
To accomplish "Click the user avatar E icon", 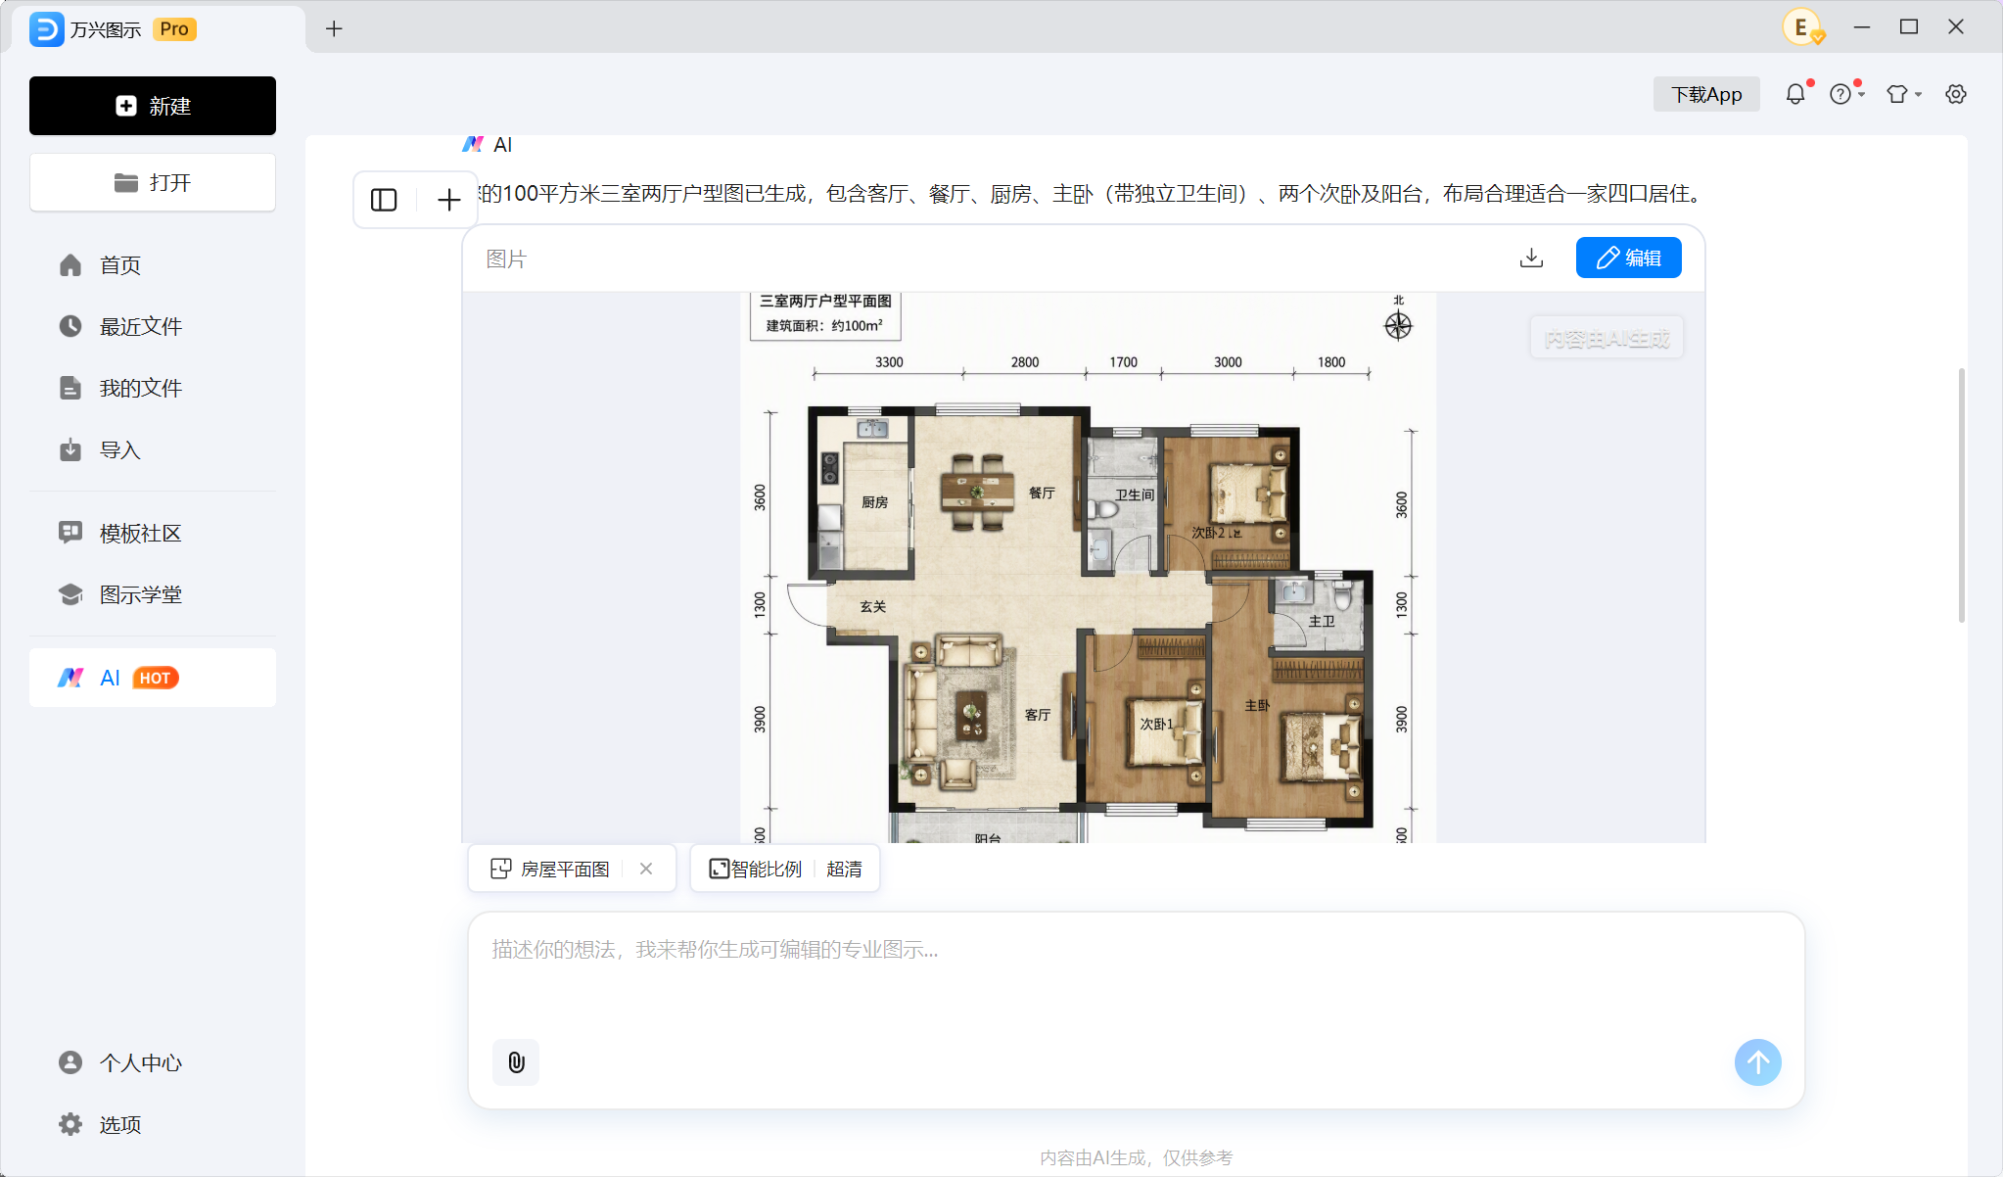I will [1801, 27].
